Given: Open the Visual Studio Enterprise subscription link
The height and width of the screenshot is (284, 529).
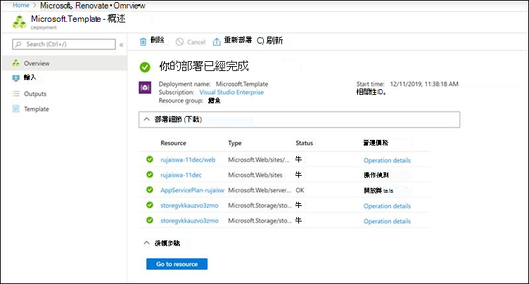Looking at the screenshot, I should 231,92.
